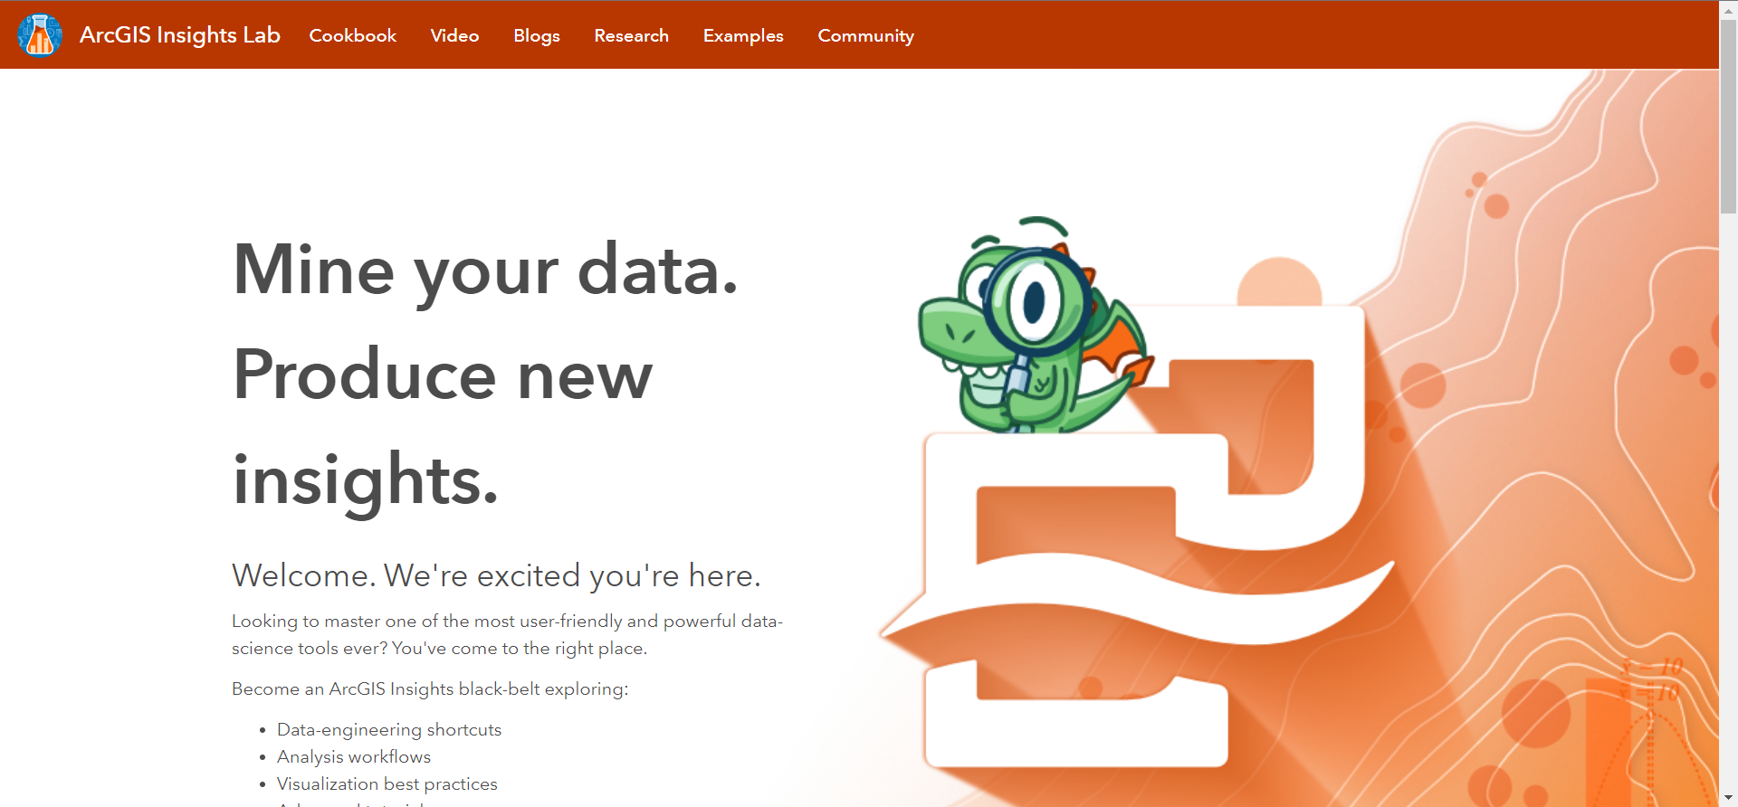Click the vertical scrollbar thumb

point(1728,116)
